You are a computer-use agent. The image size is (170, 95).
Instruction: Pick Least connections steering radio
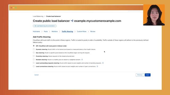tap(34, 66)
